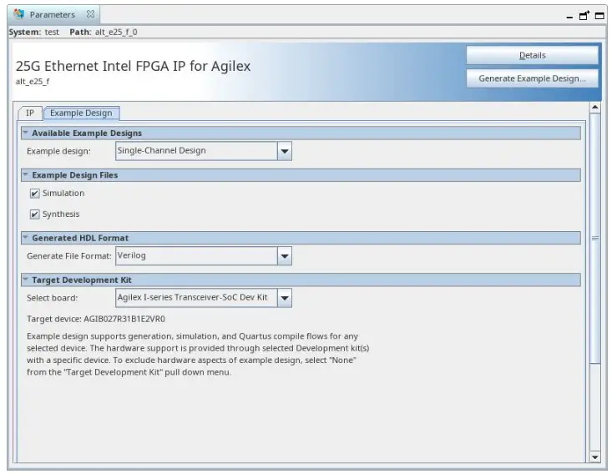The height and width of the screenshot is (474, 612).
Task: Open the Example design dropdown arrow
Action: click(285, 151)
